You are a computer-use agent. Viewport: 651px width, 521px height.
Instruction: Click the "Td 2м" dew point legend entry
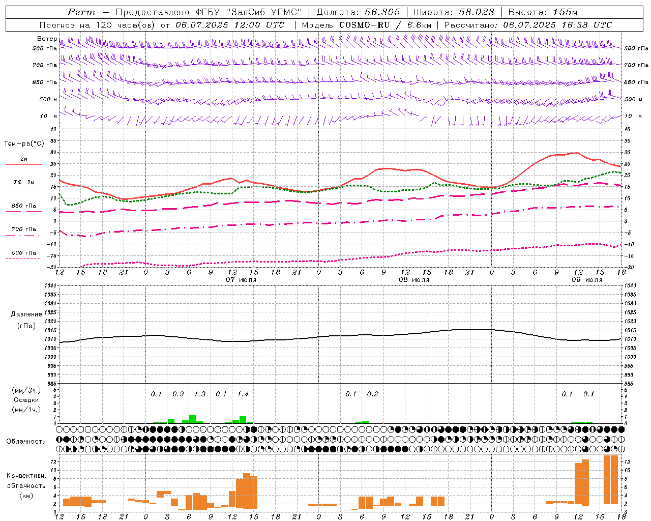tap(24, 182)
